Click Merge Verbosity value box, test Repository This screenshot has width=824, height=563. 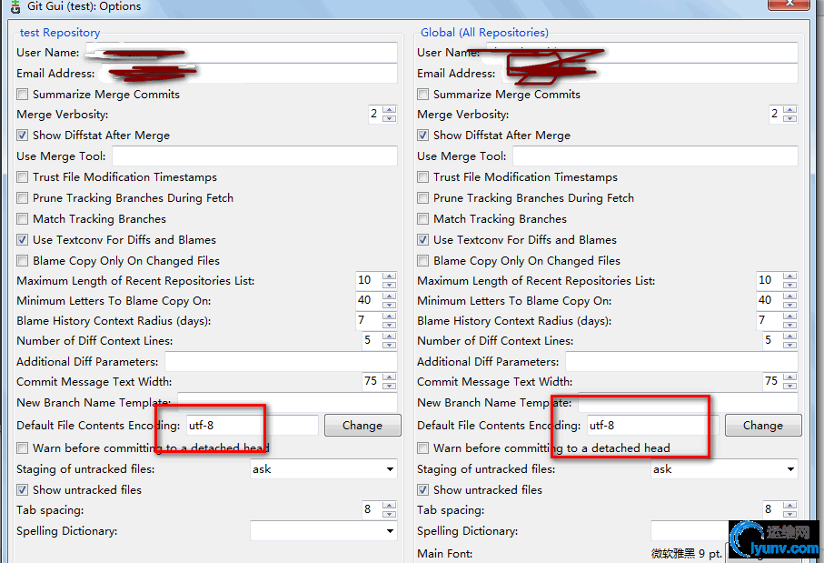tap(375, 115)
